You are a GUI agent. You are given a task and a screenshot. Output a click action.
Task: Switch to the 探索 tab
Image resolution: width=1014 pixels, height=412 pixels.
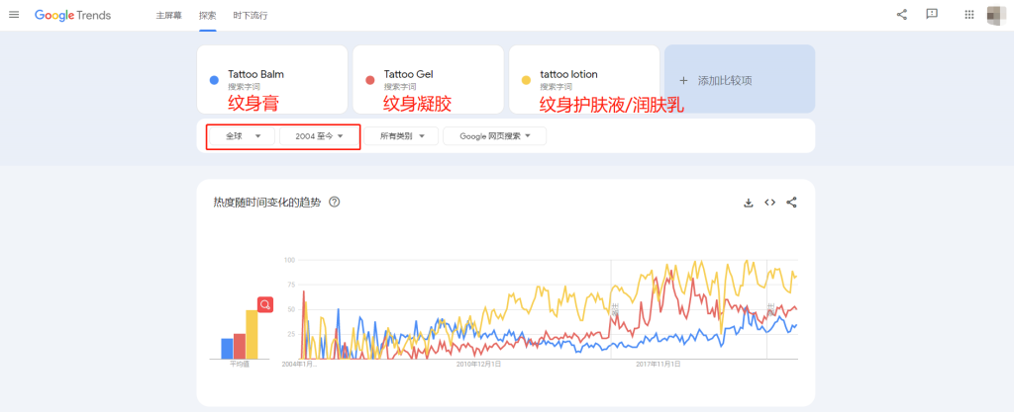pyautogui.click(x=208, y=16)
